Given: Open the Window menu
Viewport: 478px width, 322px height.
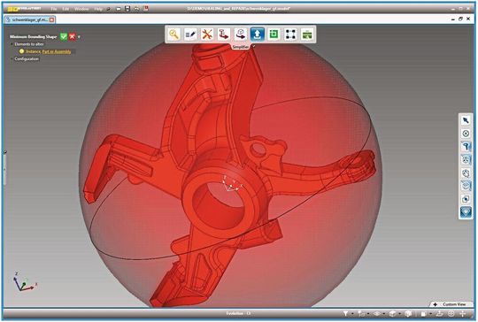Looking at the screenshot, I should (81, 9).
